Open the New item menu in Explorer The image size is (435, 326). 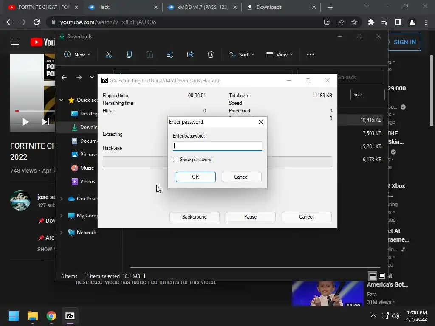(77, 55)
